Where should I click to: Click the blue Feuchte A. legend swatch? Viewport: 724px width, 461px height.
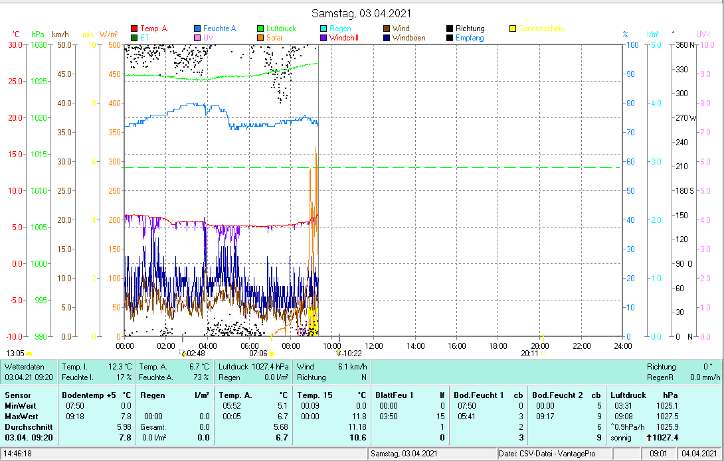[x=197, y=29]
